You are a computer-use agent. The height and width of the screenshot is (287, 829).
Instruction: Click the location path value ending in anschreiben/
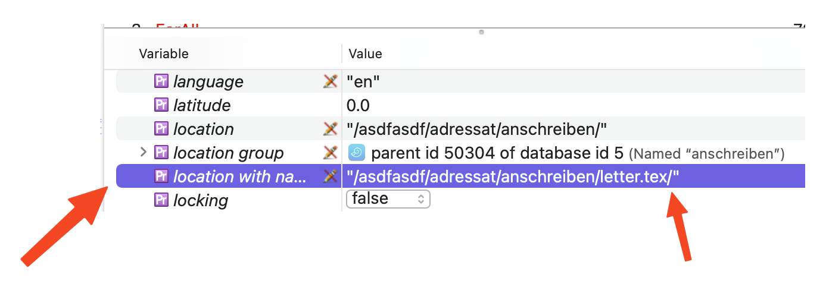(476, 129)
